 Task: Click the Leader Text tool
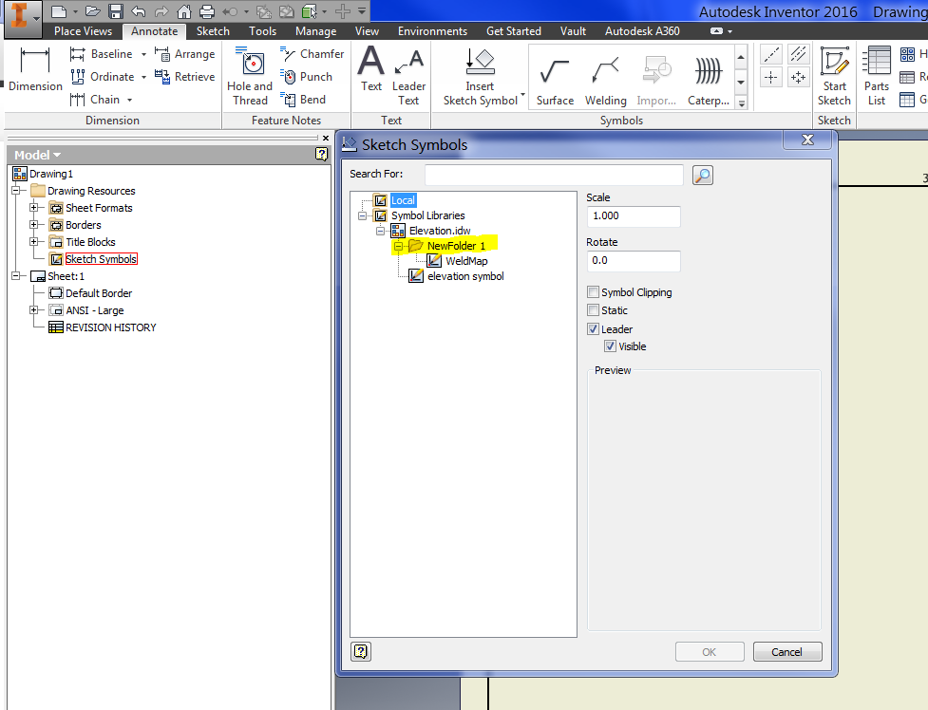[x=408, y=76]
